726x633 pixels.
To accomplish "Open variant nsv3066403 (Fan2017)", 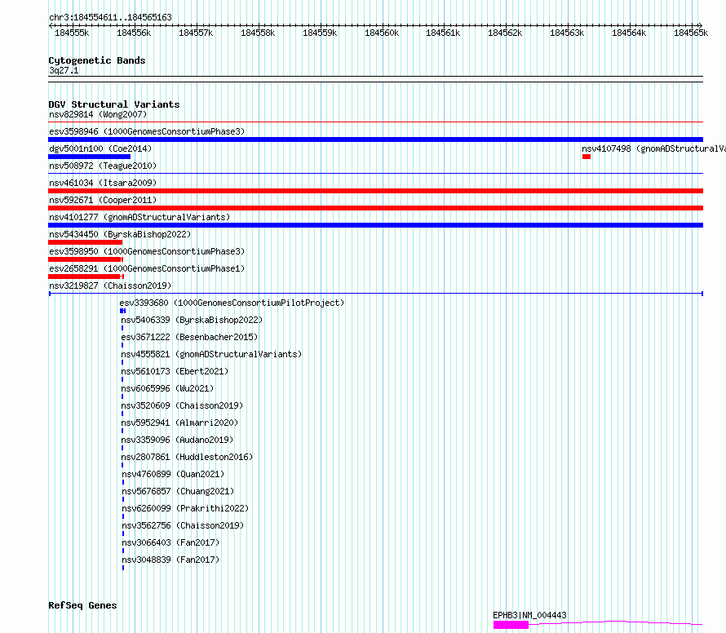I will point(170,542).
